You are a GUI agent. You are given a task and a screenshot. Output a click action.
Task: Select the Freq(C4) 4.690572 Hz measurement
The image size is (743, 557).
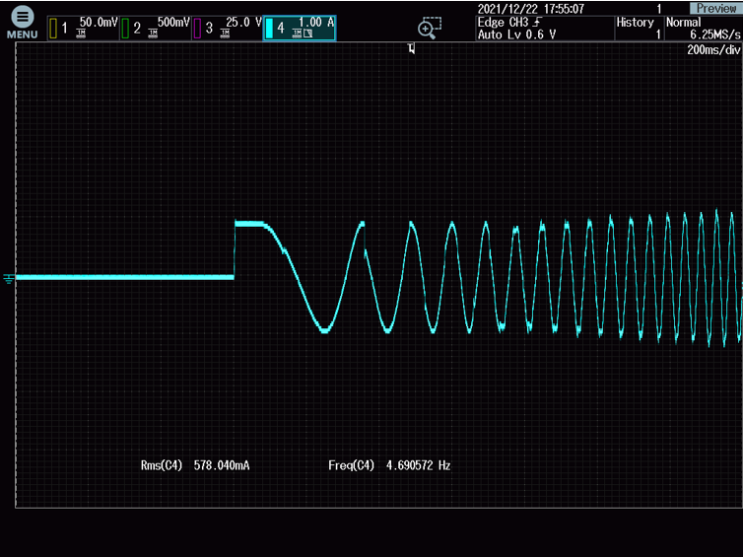[389, 465]
